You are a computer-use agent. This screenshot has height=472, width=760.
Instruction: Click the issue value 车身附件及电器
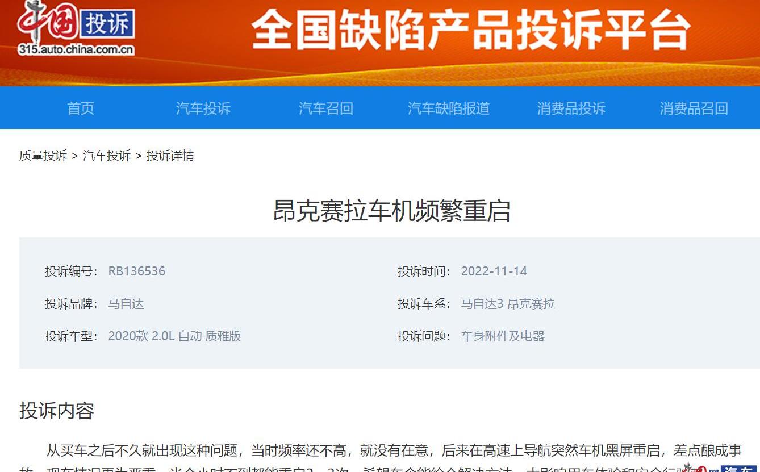pyautogui.click(x=503, y=336)
